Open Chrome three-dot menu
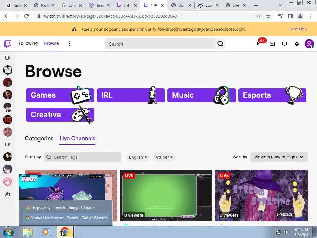The height and width of the screenshot is (238, 317). [x=310, y=16]
